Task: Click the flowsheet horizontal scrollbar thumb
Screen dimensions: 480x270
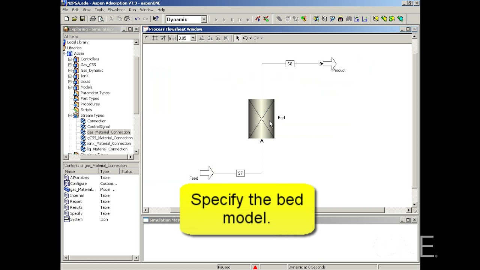Action: [x=277, y=210]
